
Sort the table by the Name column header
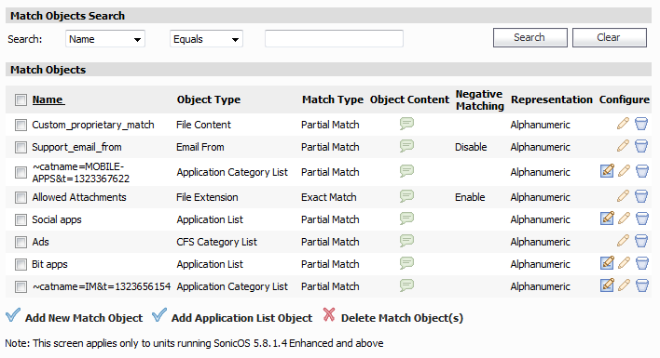pyautogui.click(x=48, y=99)
